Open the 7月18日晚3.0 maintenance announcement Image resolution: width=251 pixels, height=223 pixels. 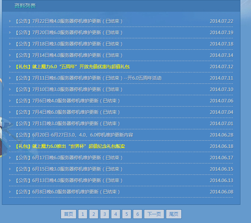coord(68,44)
